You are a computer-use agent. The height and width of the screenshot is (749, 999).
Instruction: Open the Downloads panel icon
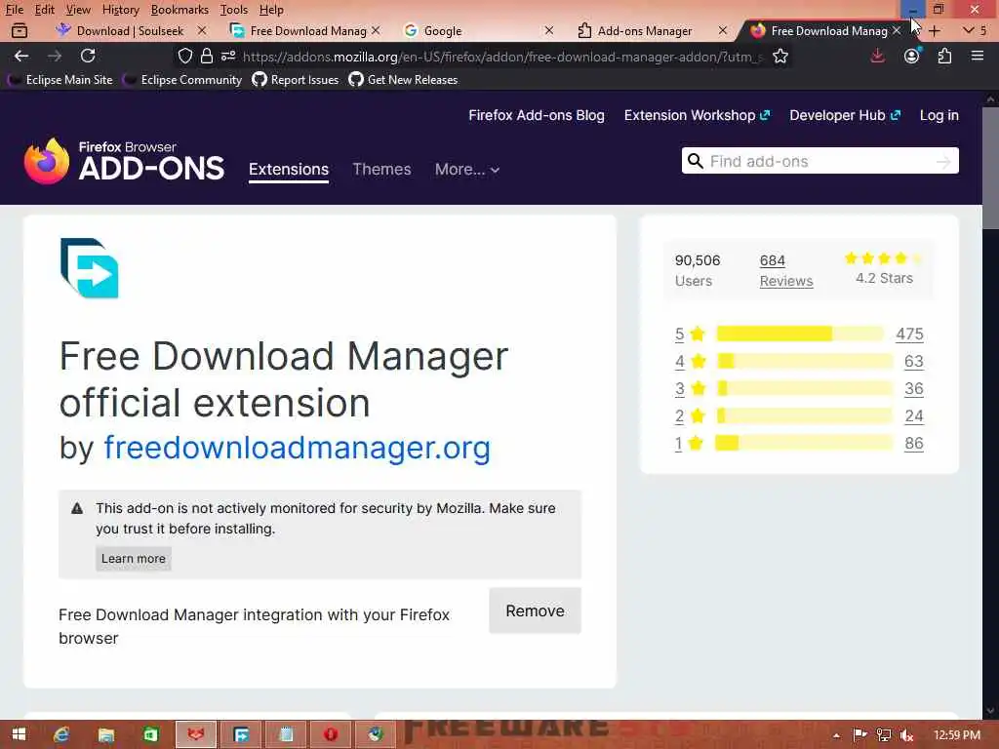pyautogui.click(x=877, y=56)
